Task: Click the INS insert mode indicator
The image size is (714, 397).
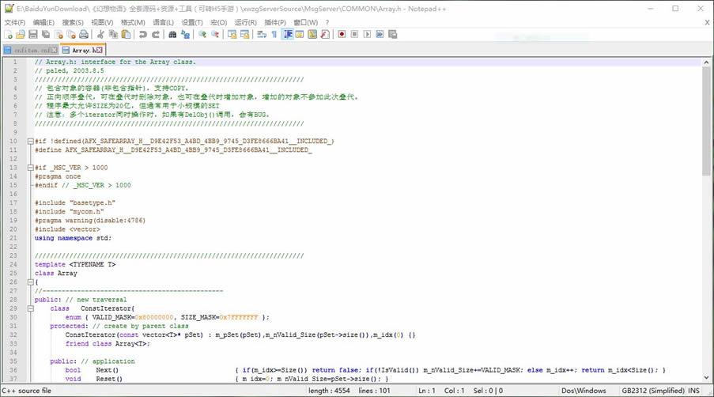Action: click(x=694, y=391)
